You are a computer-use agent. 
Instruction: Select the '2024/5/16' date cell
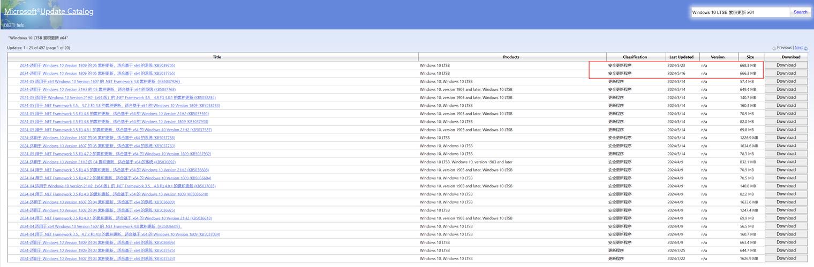click(676, 73)
